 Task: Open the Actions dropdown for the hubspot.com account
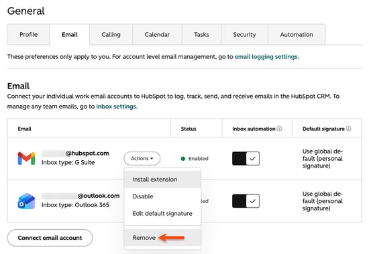pos(142,159)
